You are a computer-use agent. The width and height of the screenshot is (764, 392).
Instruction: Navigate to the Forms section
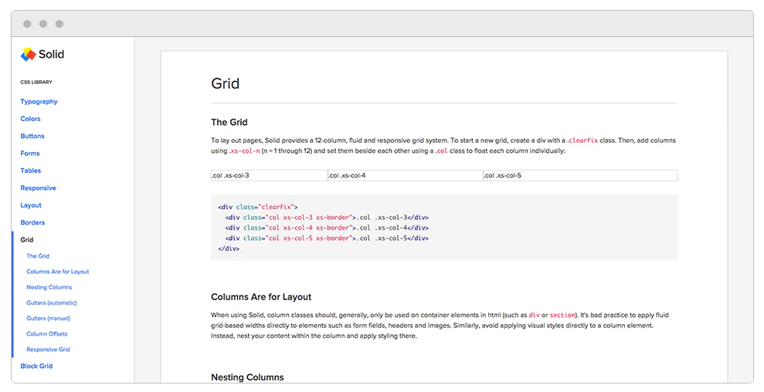pyautogui.click(x=30, y=154)
